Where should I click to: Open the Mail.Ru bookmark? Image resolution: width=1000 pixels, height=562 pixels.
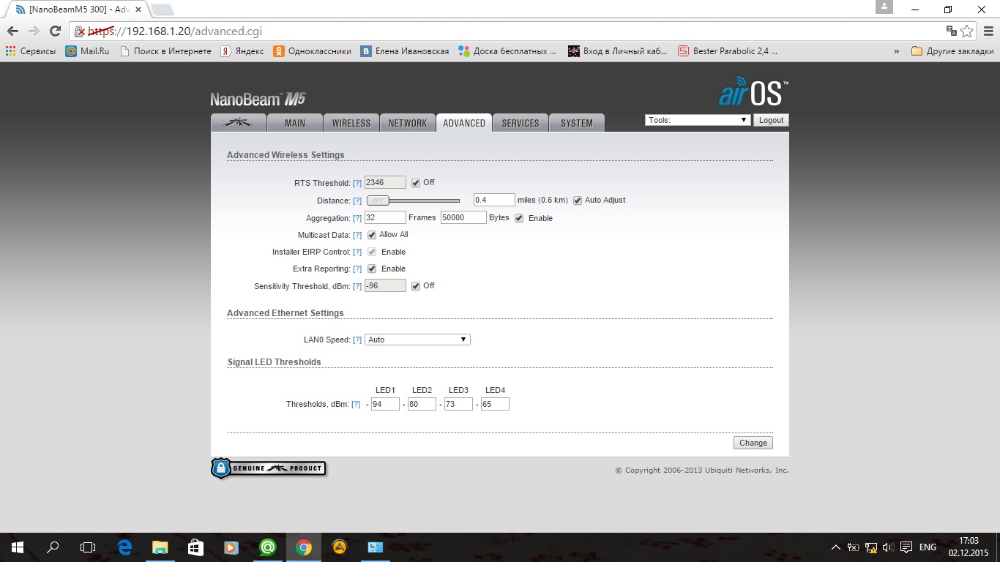[87, 51]
